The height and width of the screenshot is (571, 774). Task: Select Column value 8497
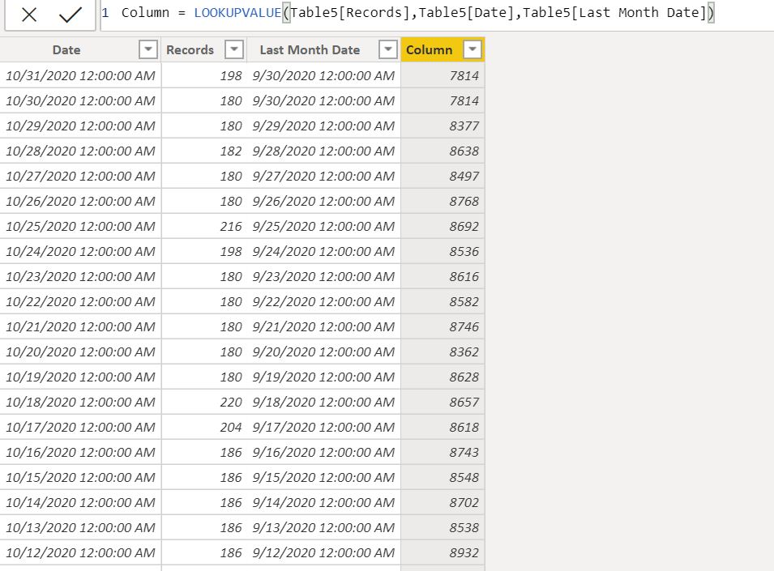tap(443, 176)
